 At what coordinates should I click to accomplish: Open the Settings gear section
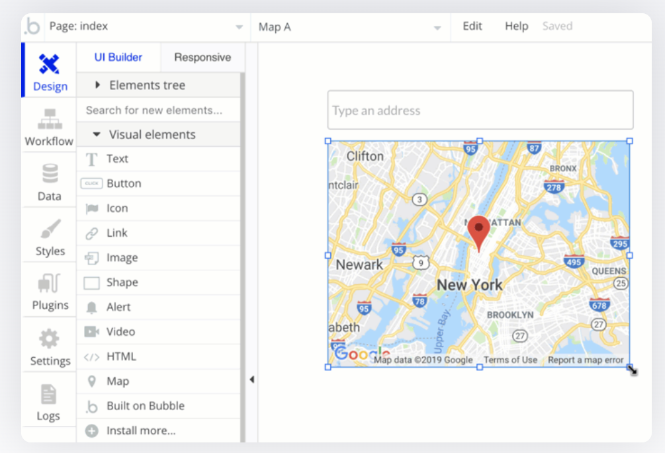tap(50, 348)
